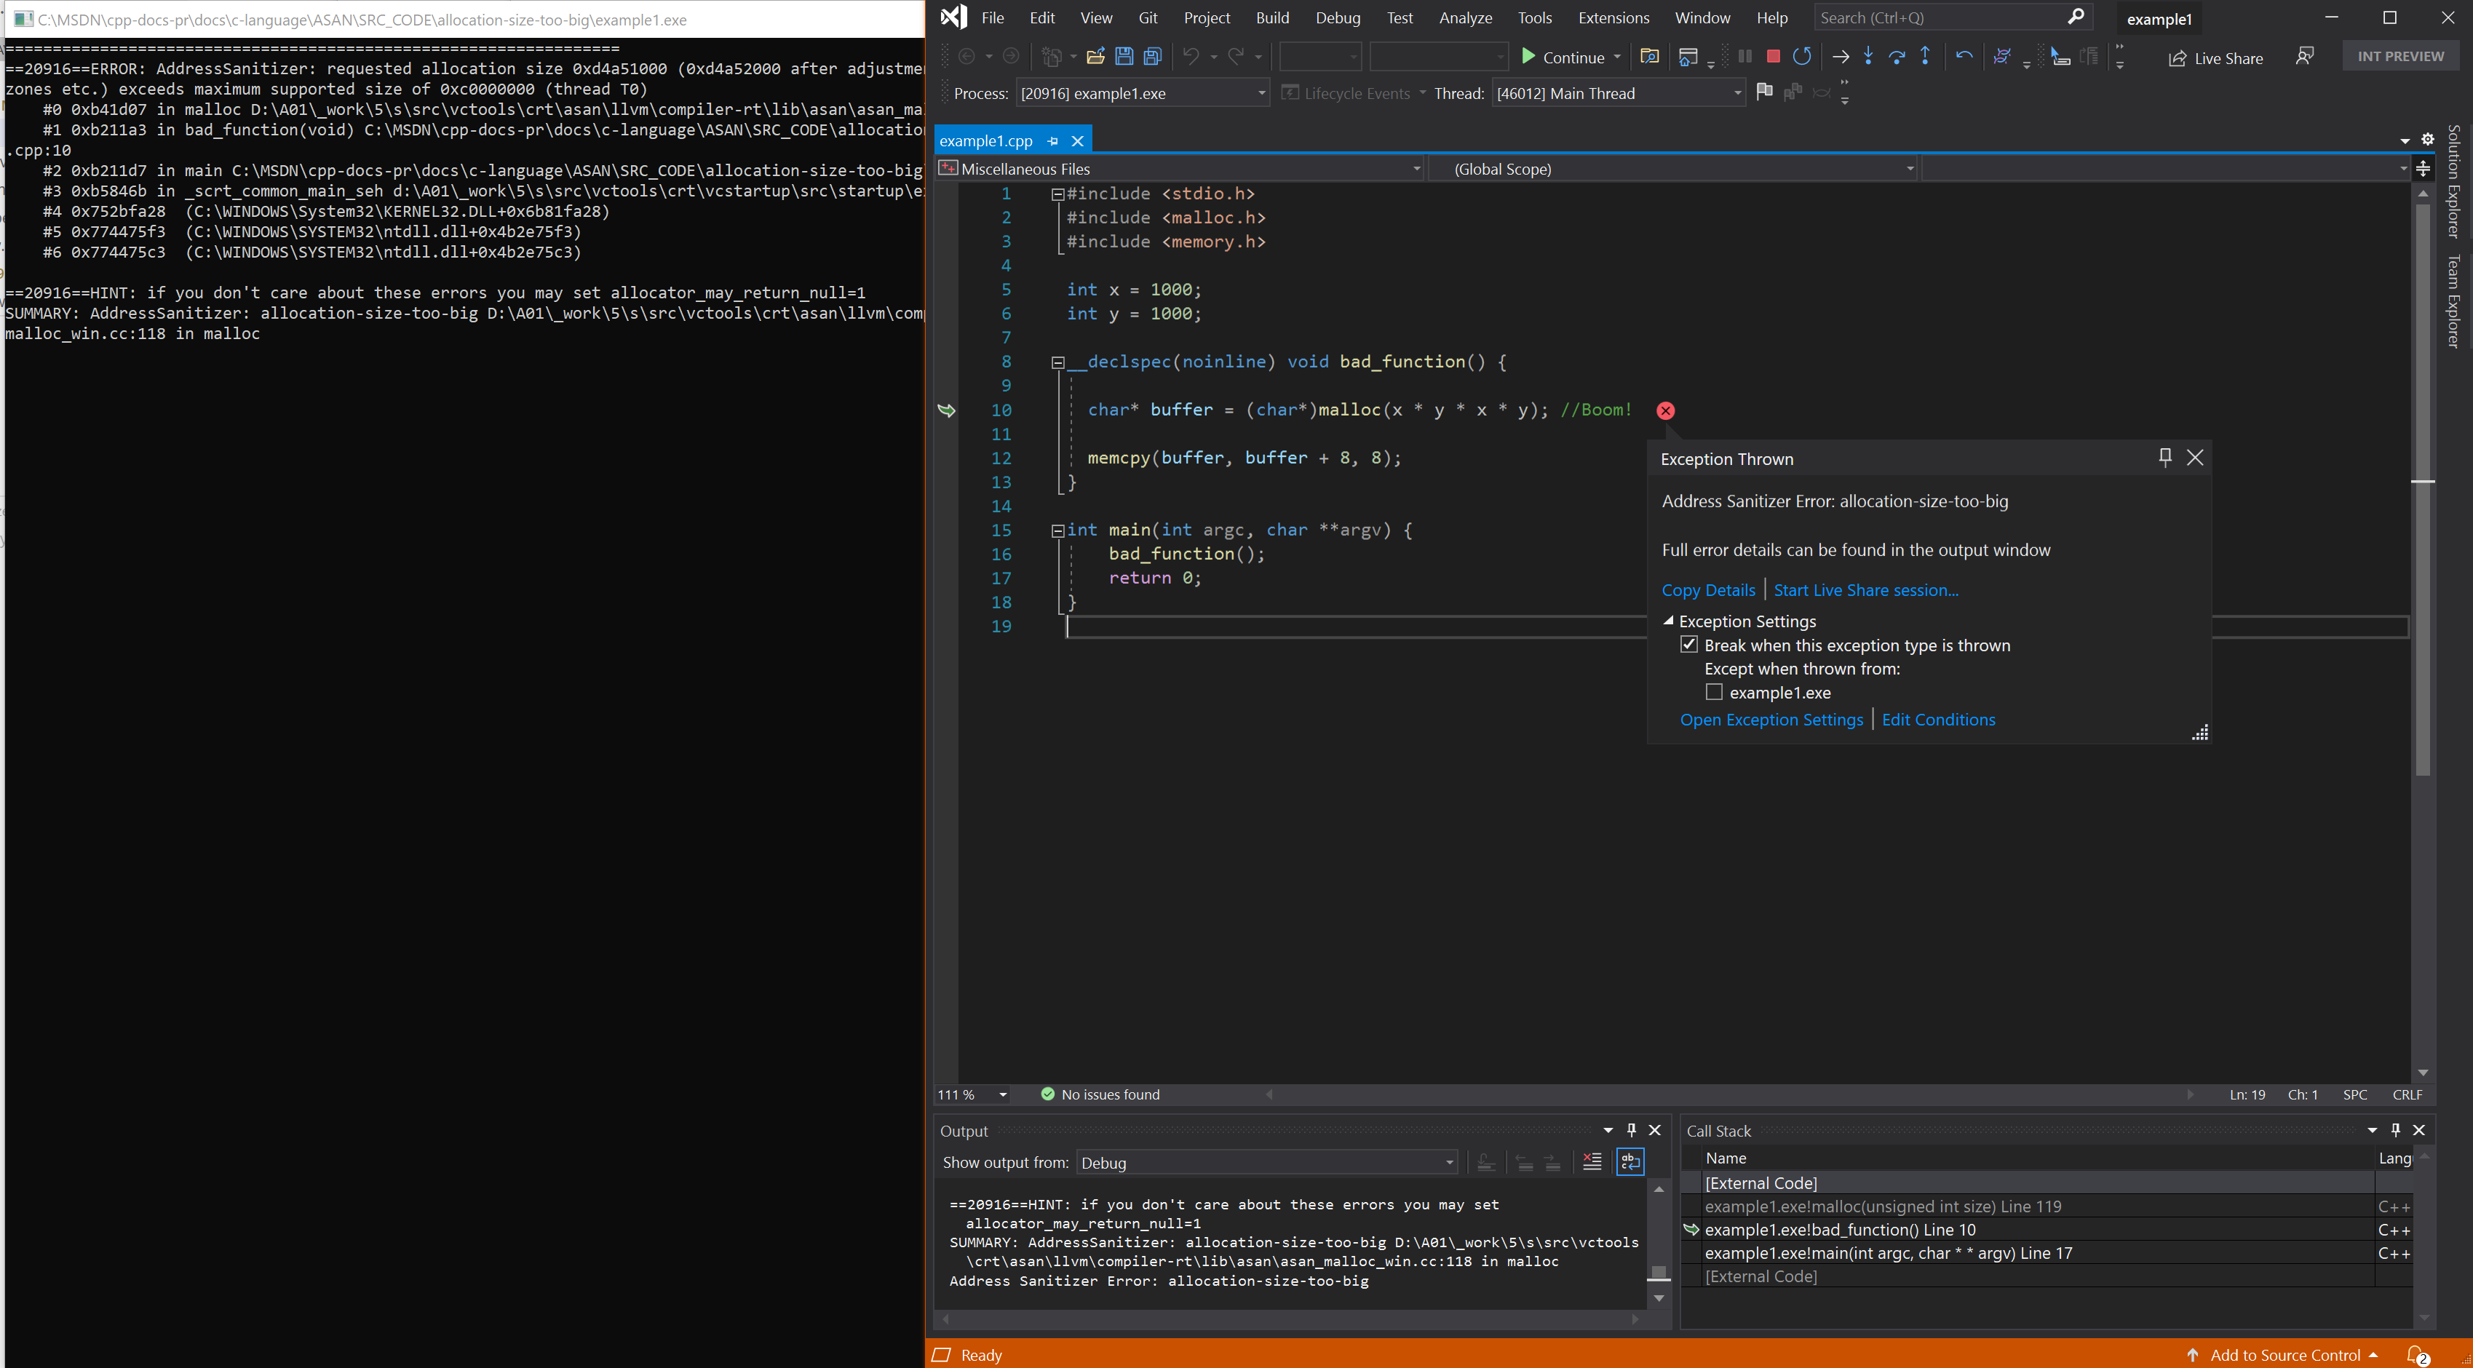
Task: Click Open Exception Settings link
Action: tap(1771, 720)
